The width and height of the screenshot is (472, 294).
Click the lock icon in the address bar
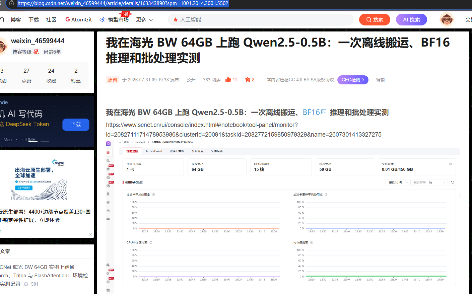tap(12, 3)
